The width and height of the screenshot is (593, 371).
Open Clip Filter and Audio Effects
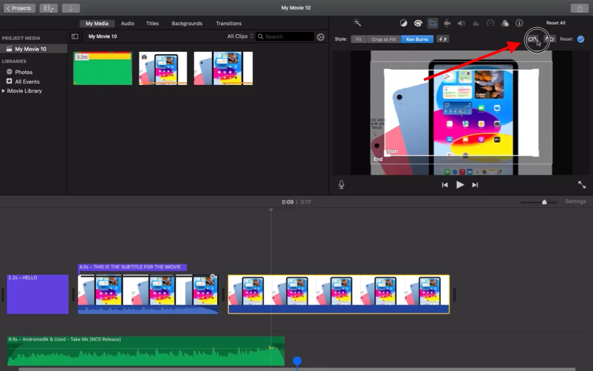[x=505, y=23]
